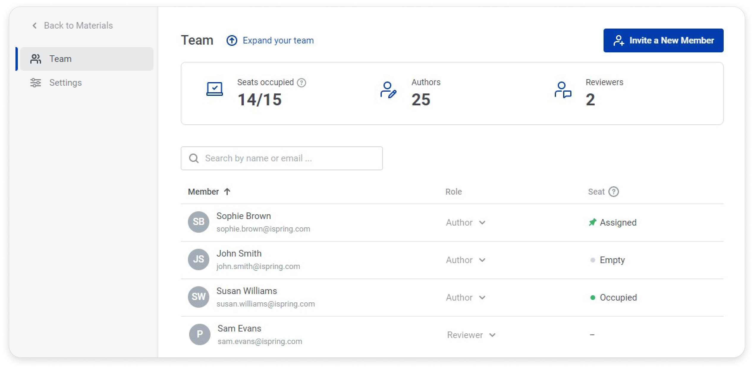Open Sam Evans's Reviewer role dropdown
Image resolution: width=754 pixels, height=369 pixels.
471,335
